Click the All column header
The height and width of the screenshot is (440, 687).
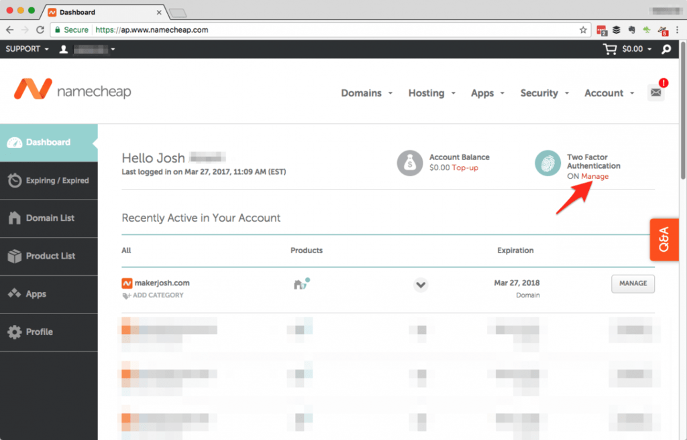click(x=126, y=250)
